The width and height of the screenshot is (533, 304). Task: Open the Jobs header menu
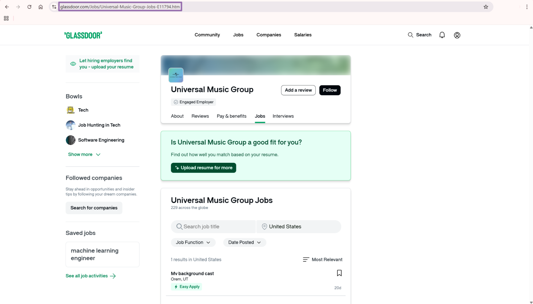coord(238,35)
